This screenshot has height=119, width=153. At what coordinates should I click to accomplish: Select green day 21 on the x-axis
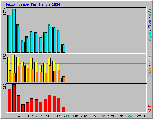click(99, 116)
